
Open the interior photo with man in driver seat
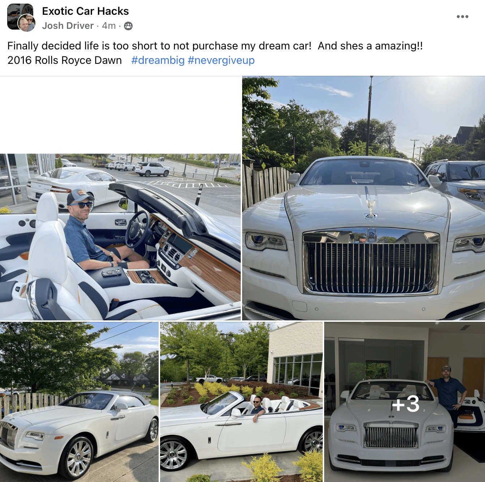[120, 237]
